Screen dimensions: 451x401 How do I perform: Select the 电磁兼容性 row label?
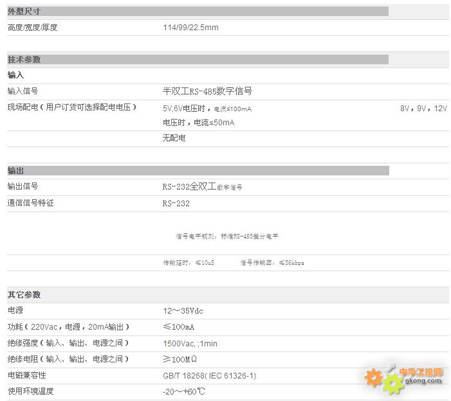(26, 375)
